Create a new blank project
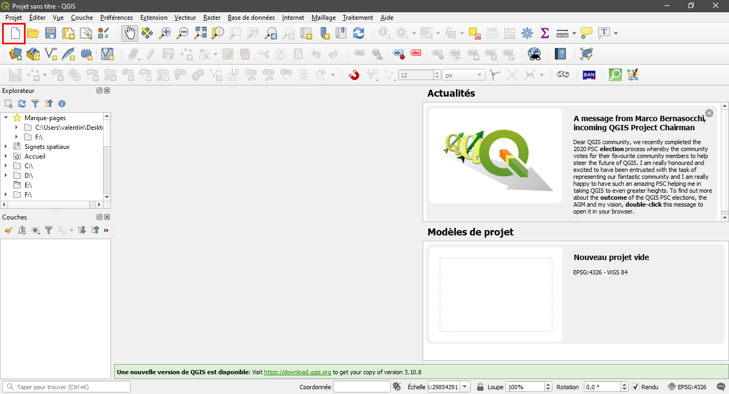The width and height of the screenshot is (729, 394). pos(15,34)
